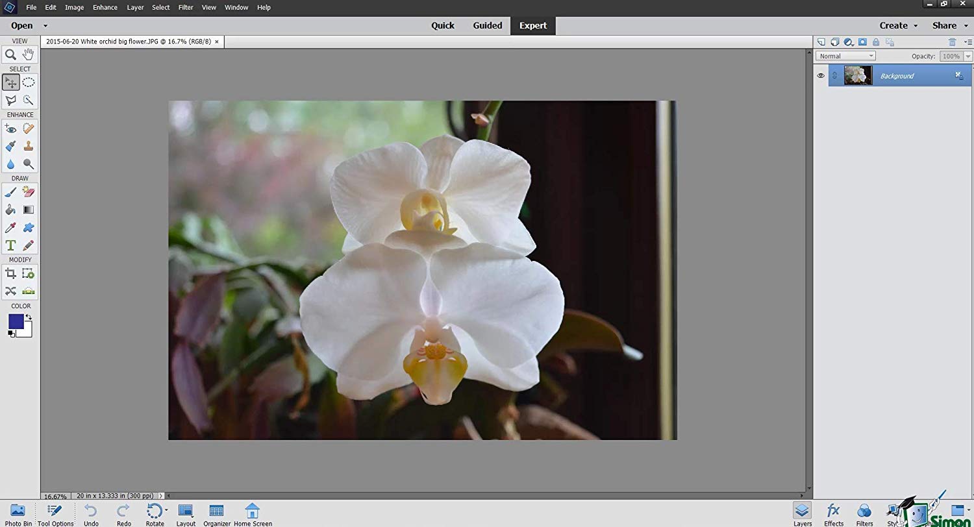Select the Horizontal Type tool

(x=10, y=245)
